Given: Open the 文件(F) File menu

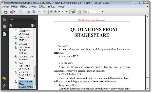Looking at the screenshot, I should (5, 7).
